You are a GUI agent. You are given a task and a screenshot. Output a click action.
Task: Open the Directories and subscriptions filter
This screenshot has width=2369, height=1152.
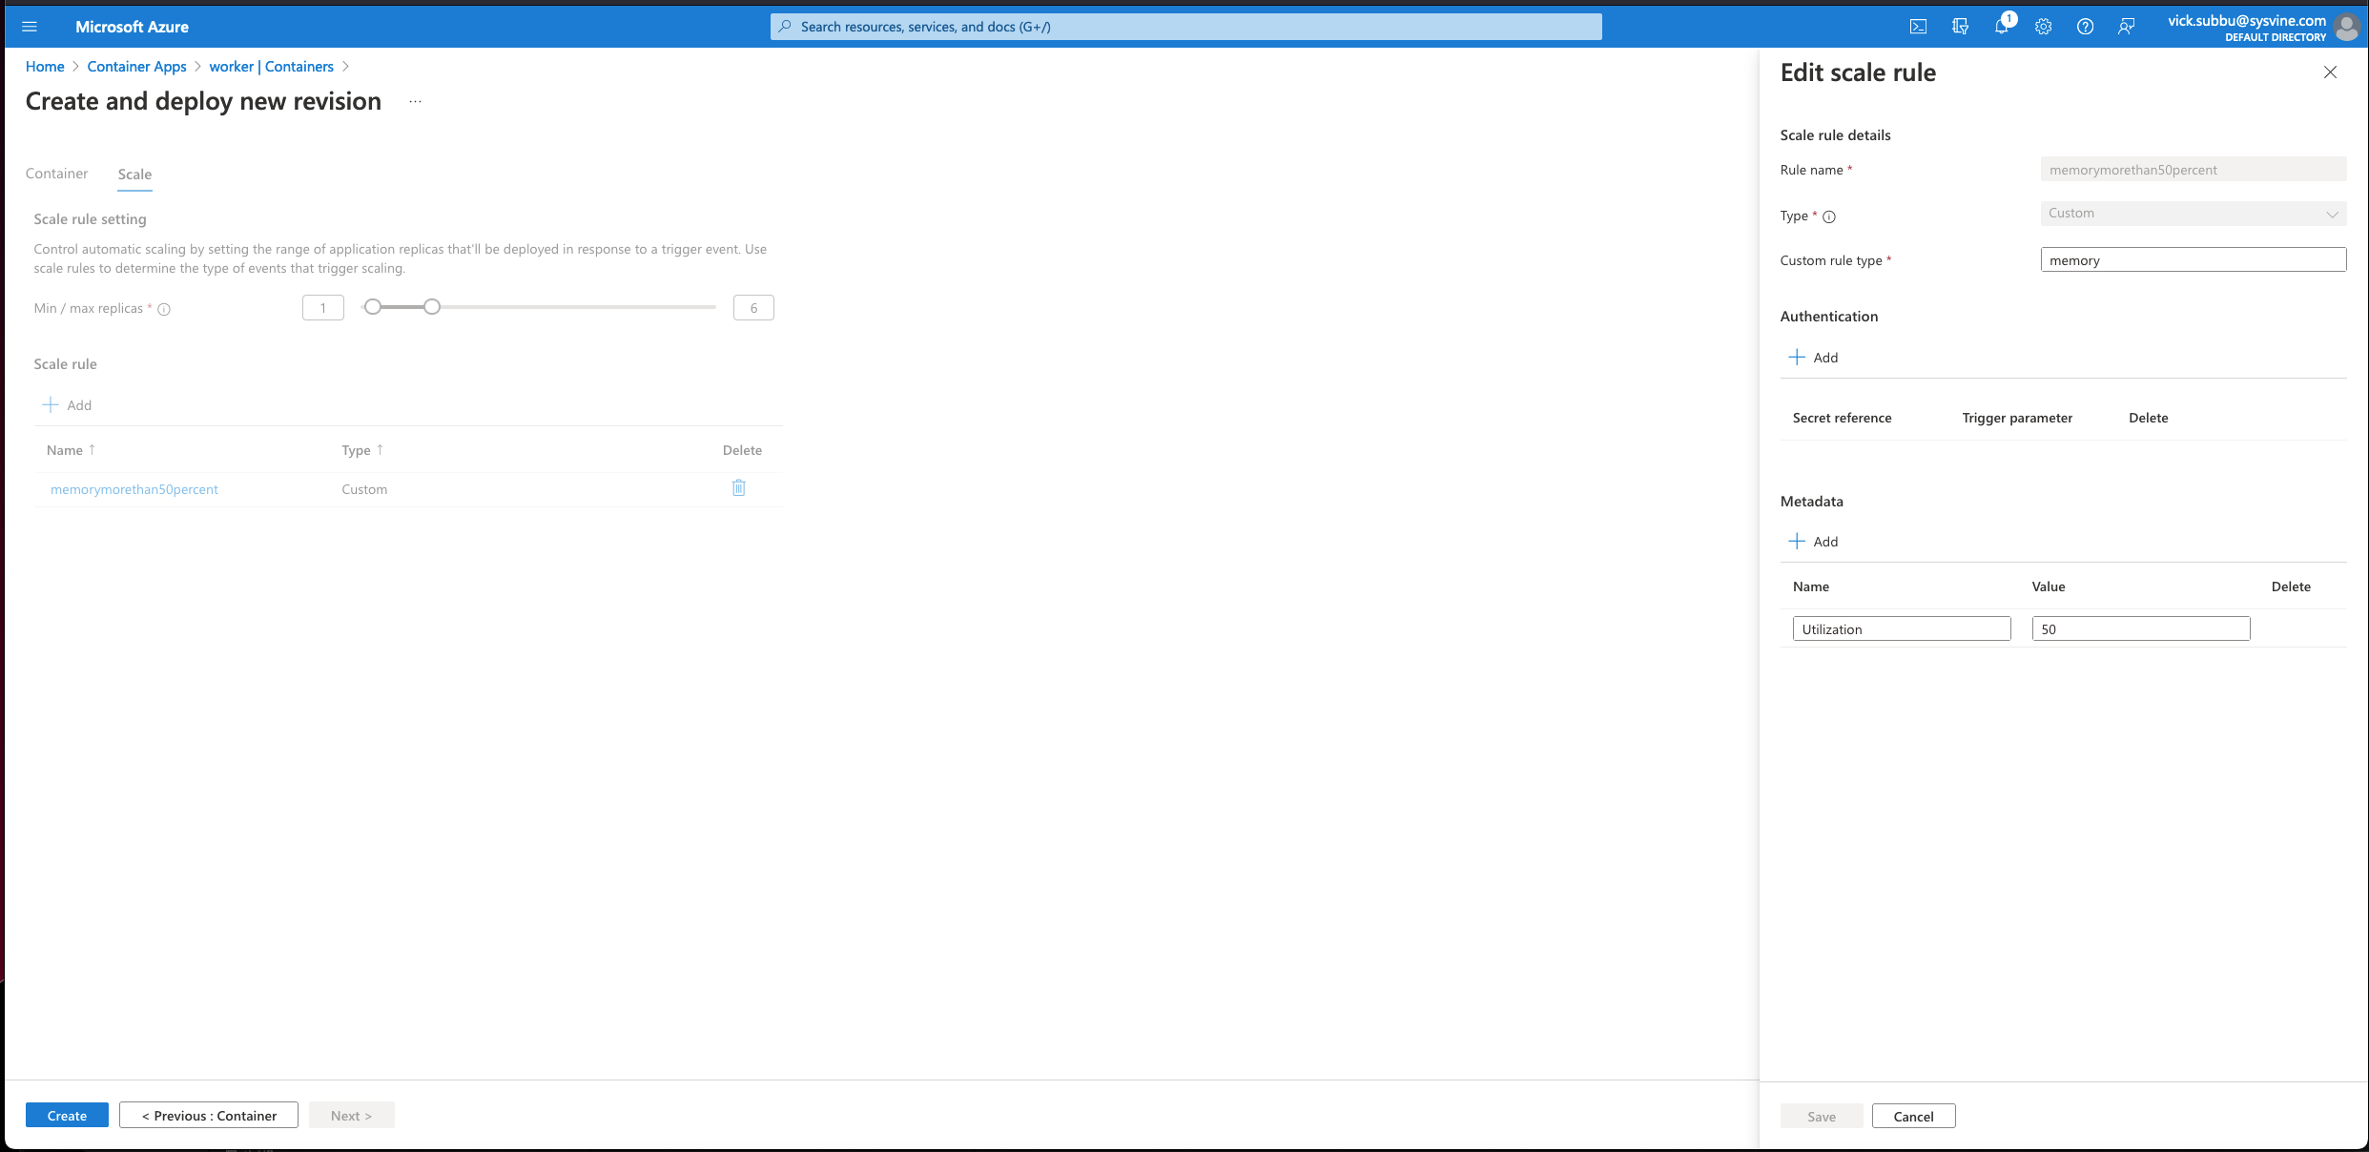[x=1961, y=26]
